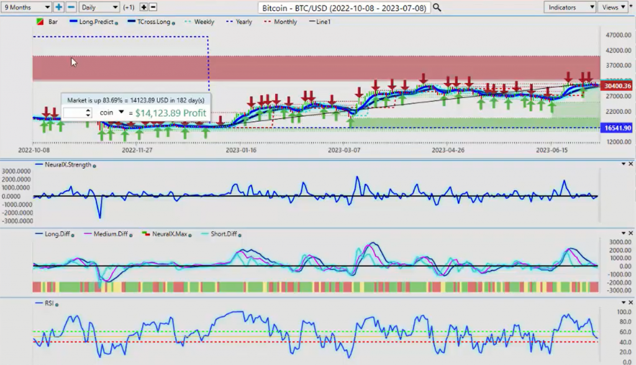The height and width of the screenshot is (365, 636).
Task: Click the 2023-03-07 date axis label
Action: click(x=344, y=150)
